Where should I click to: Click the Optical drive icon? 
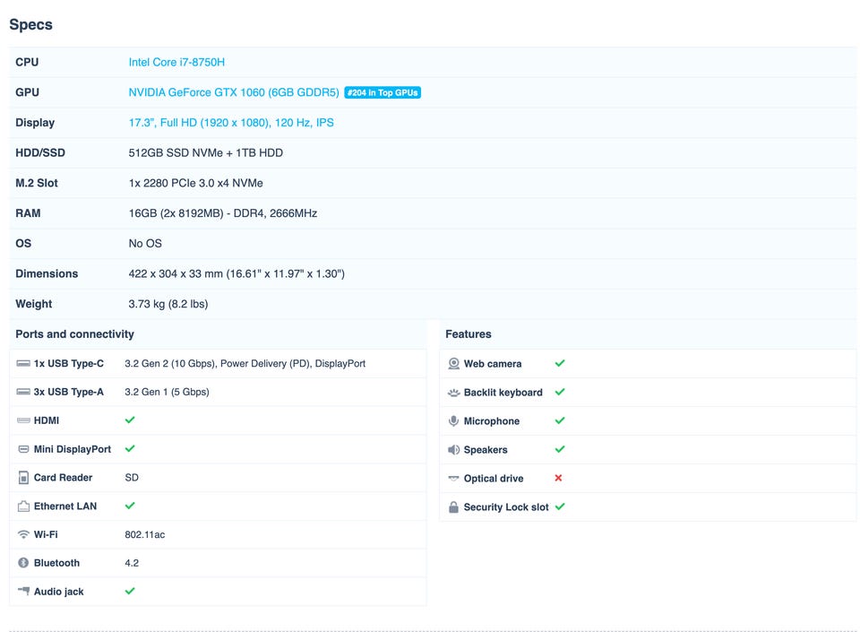point(453,479)
